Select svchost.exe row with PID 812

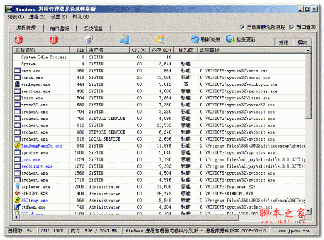point(159,125)
